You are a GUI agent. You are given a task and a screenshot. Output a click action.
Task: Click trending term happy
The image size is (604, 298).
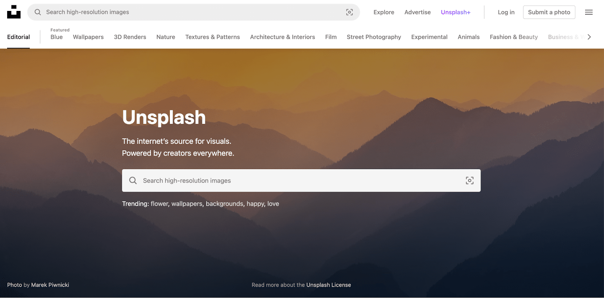pos(256,204)
